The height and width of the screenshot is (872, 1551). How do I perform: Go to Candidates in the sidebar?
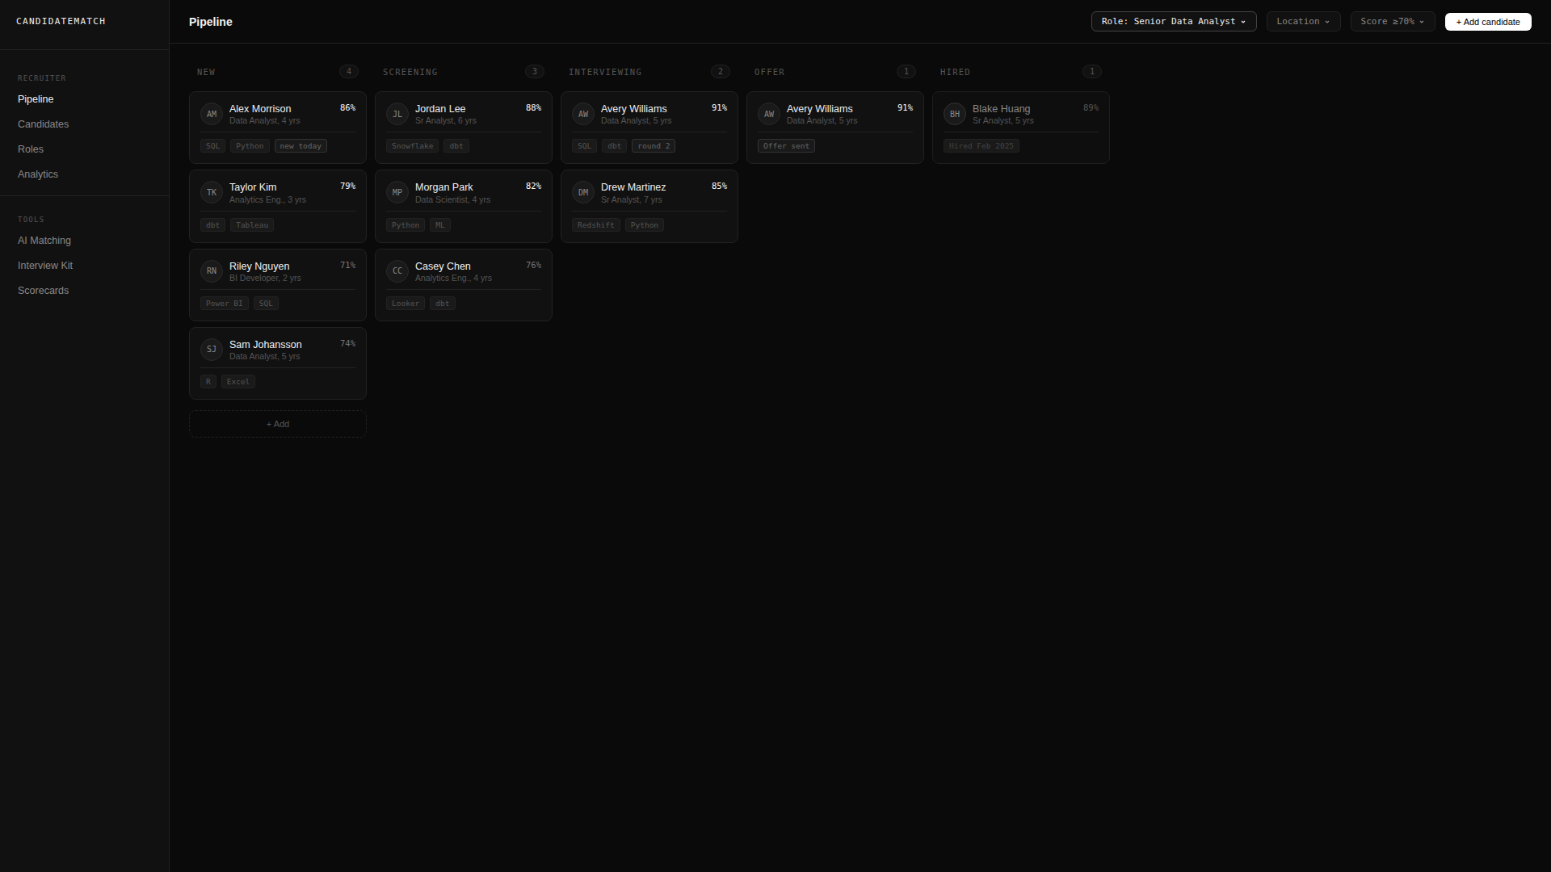(44, 124)
